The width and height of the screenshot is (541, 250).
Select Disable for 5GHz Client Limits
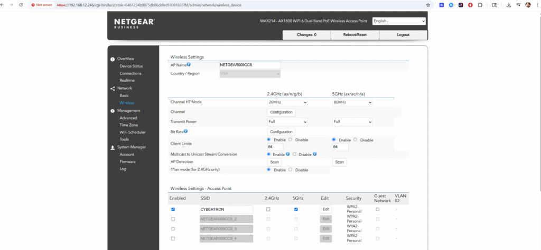coord(355,140)
